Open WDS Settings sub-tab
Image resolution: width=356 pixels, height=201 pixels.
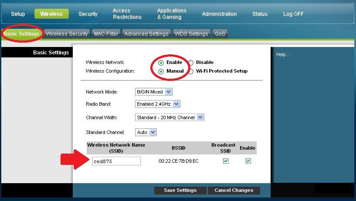coord(191,34)
